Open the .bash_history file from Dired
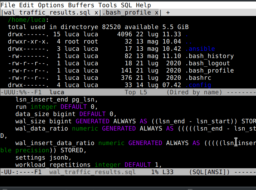Screen dimensions: 256x190 (210, 56)
